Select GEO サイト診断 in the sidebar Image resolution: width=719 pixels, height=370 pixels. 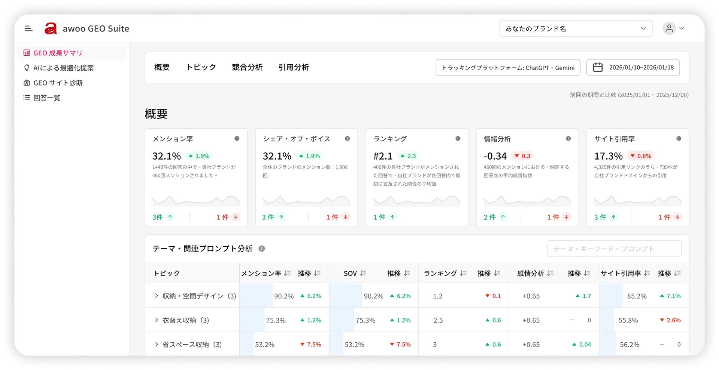pyautogui.click(x=58, y=83)
